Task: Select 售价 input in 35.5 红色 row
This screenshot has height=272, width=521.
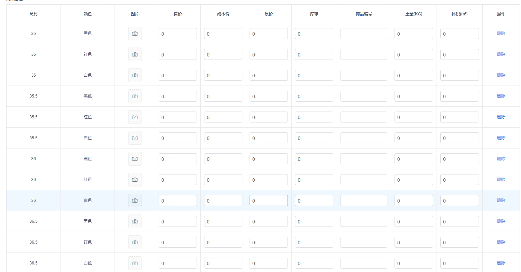Action: point(178,117)
